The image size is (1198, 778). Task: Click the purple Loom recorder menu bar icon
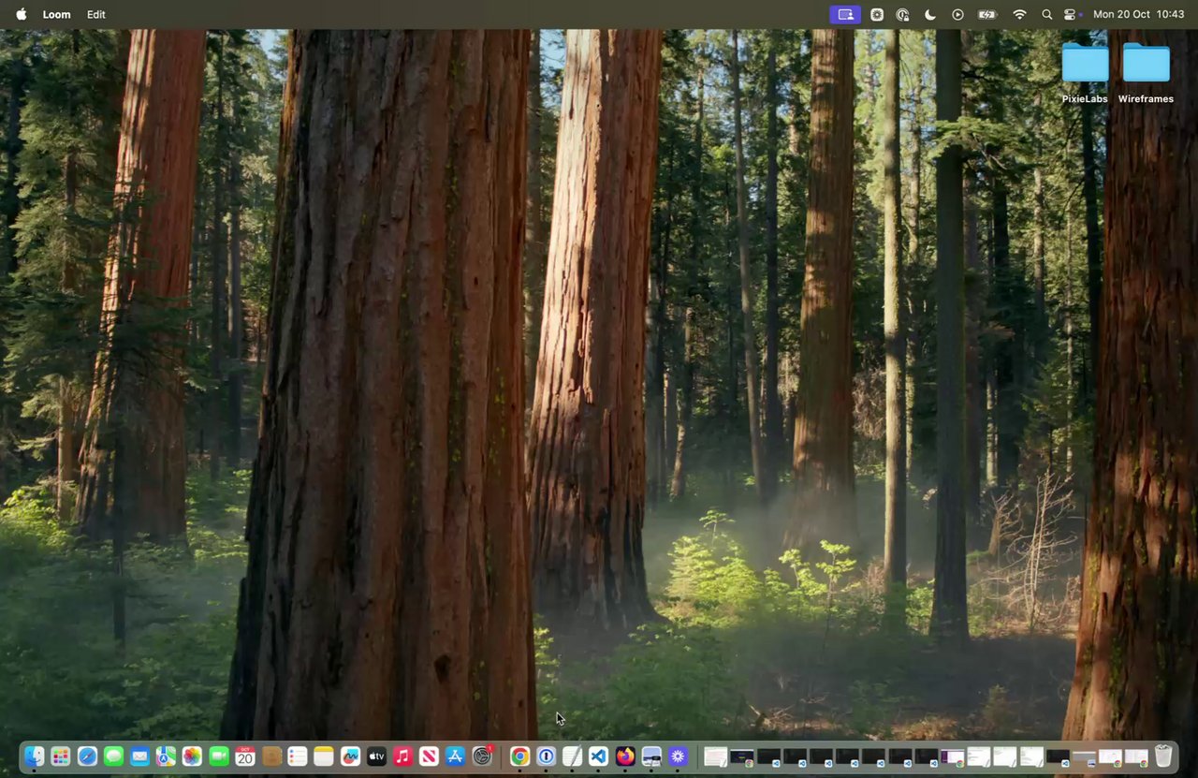845,15
